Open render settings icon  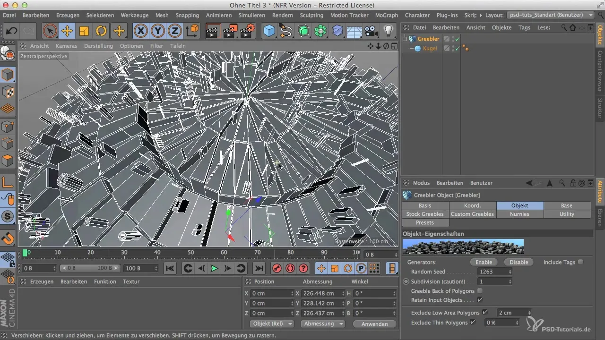[248, 32]
